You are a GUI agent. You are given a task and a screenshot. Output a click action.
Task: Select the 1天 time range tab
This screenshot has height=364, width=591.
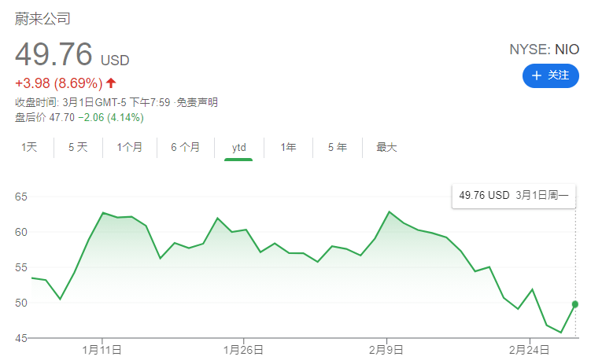29,147
